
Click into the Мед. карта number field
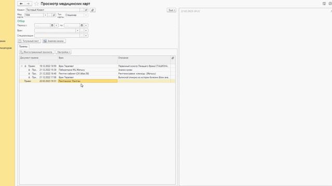click(x=34, y=15)
